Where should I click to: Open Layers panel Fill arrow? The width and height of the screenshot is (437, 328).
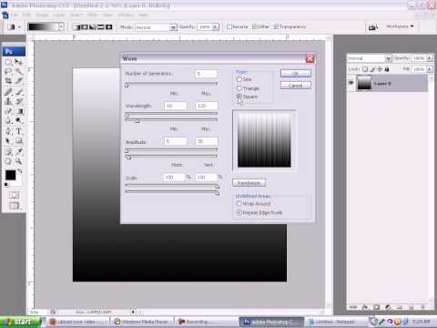[429, 69]
